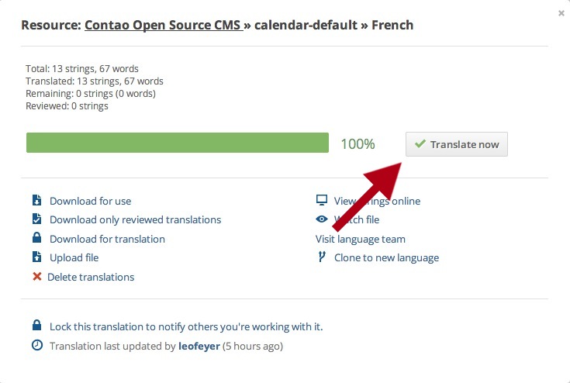570x383 pixels.
Task: Click the clock icon near last updated
Action: click(37, 345)
